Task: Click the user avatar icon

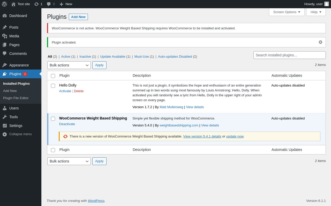Action: tap(327, 4)
